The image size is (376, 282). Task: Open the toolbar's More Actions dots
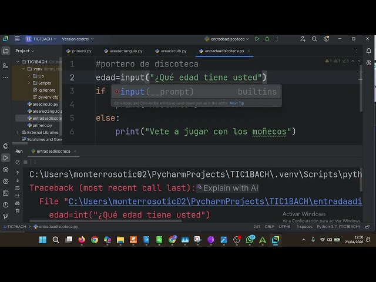pyautogui.click(x=277, y=39)
